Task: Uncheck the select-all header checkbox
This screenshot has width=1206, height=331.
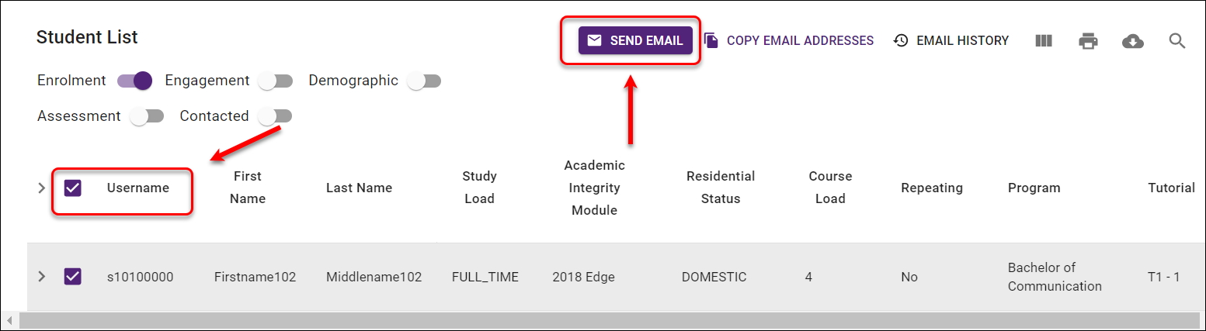Action: pyautogui.click(x=73, y=188)
